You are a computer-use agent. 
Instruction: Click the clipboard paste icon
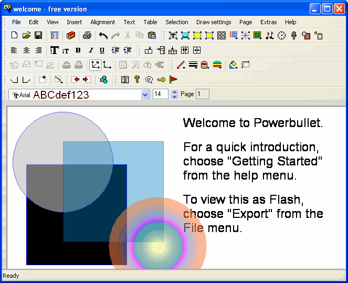[x=152, y=35]
